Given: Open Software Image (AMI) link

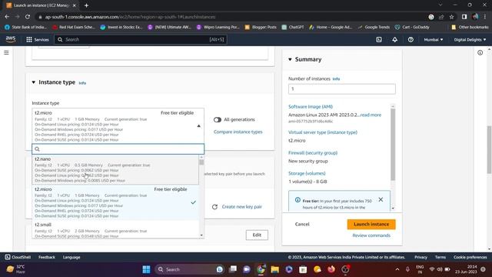Looking at the screenshot, I should (311, 107).
